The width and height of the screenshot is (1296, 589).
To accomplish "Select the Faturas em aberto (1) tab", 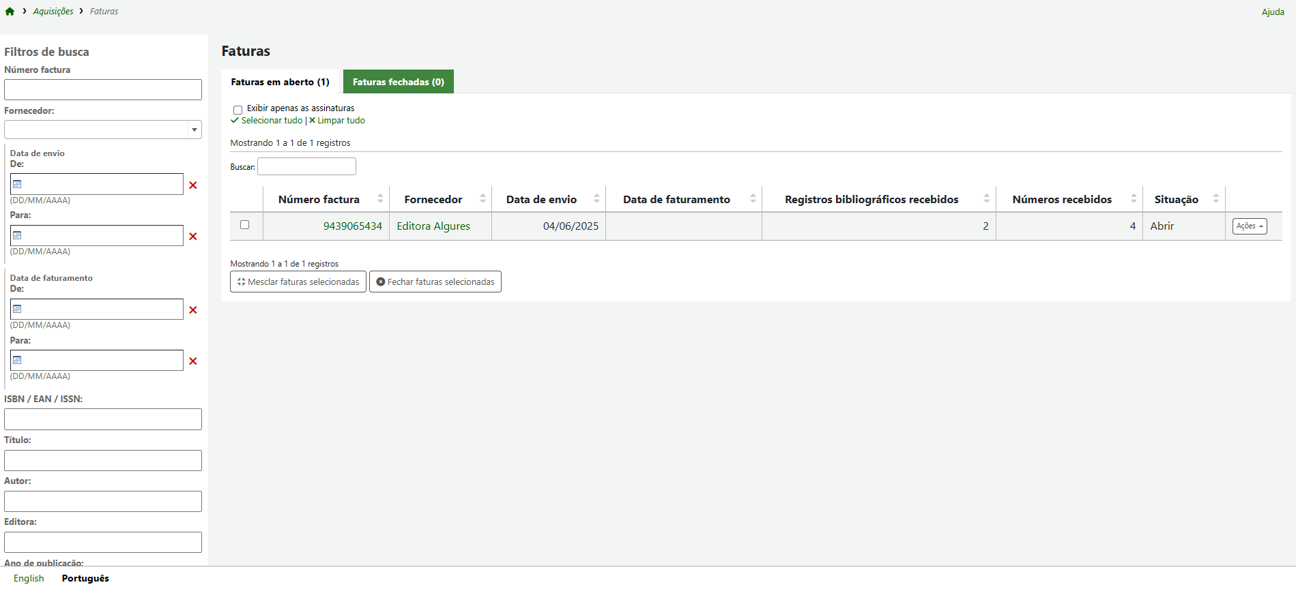I will 280,82.
